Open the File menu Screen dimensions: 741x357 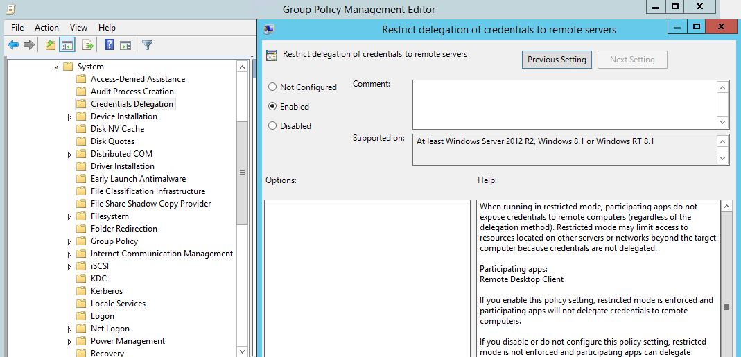coord(17,28)
